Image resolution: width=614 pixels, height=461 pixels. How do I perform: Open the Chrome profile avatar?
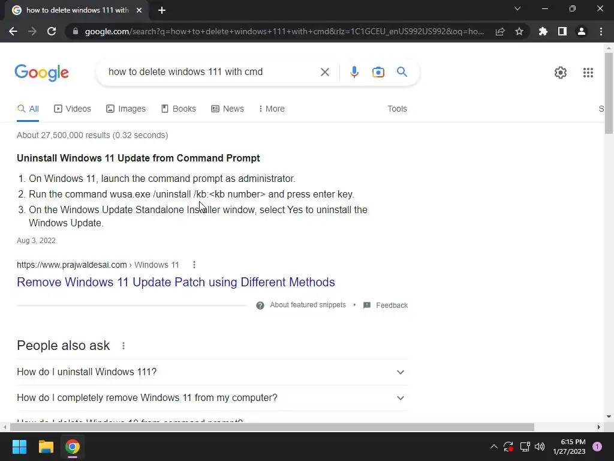(x=582, y=31)
